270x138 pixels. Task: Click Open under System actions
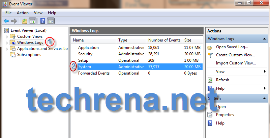[221, 107]
